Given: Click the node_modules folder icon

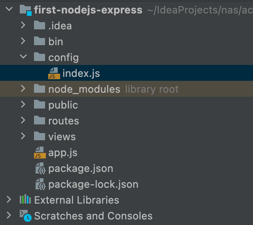Looking at the screenshot, I should click(x=40, y=88).
